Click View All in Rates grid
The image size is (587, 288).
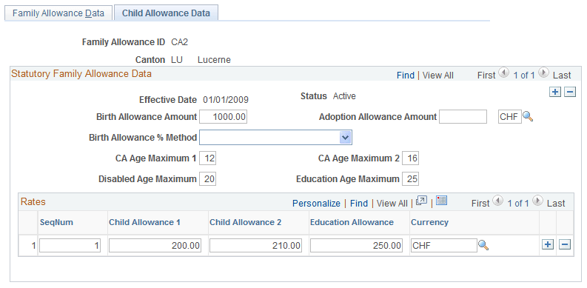pyautogui.click(x=392, y=204)
